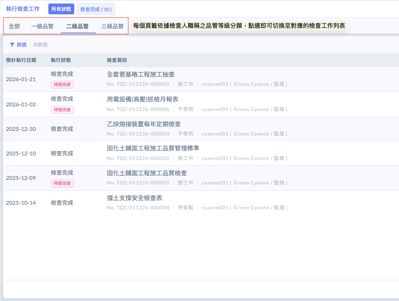Viewport: 399px width, 301px height.
Task: Click 待發改善 badge on 2026-01-02 row
Action: click(62, 110)
